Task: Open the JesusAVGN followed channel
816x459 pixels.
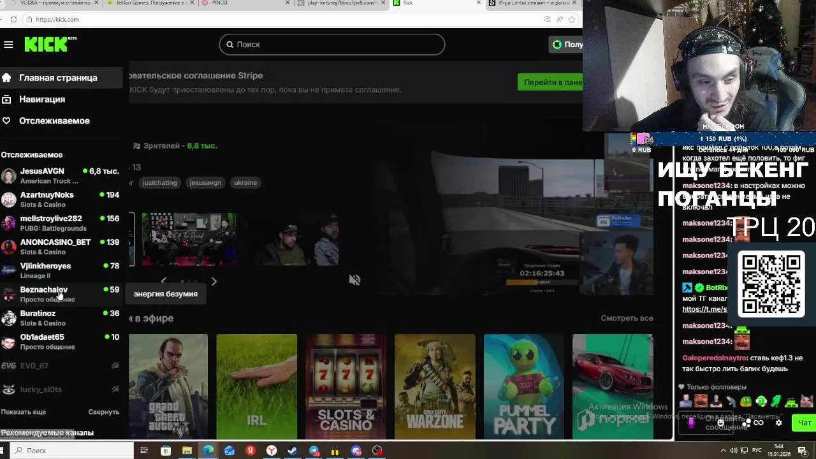Action: (x=61, y=176)
